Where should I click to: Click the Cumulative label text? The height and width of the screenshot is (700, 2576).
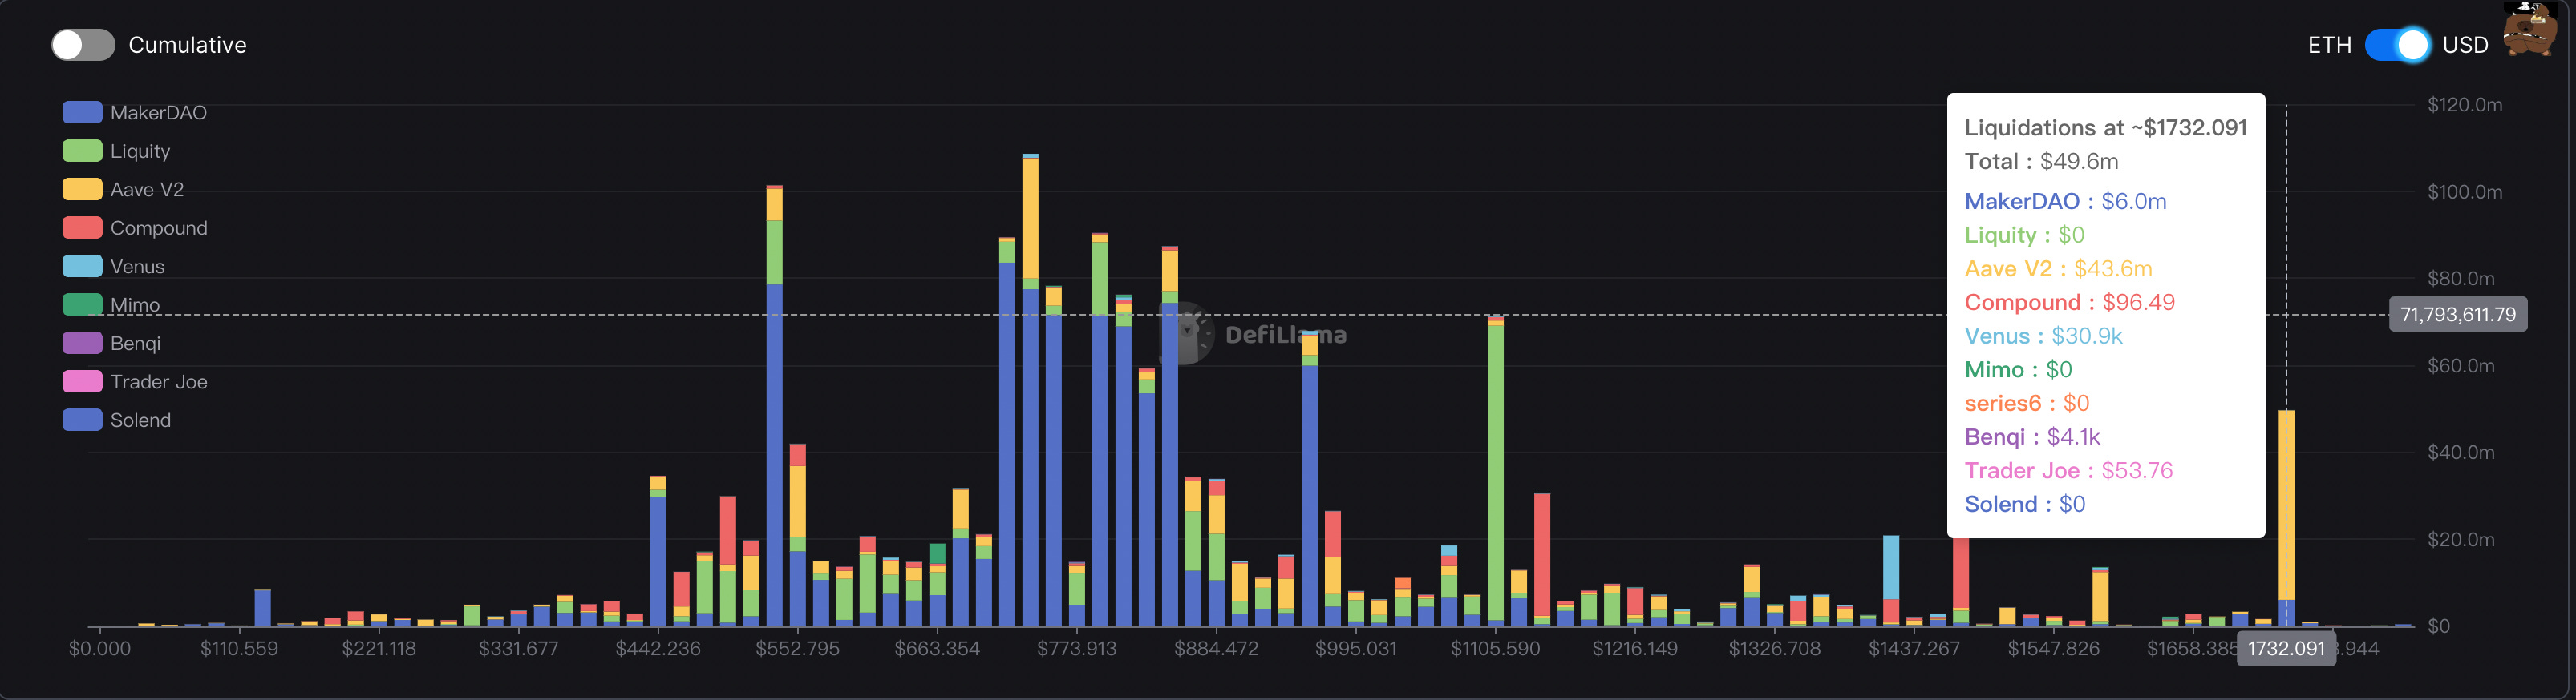point(187,45)
